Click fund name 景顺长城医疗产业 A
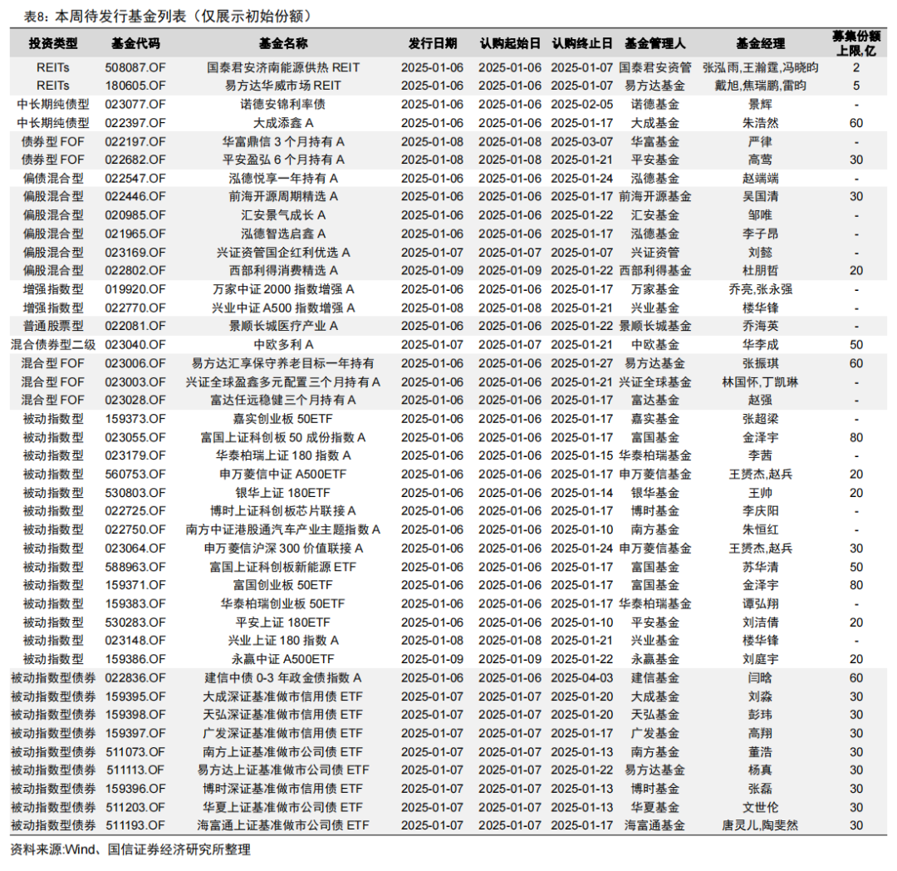 click(x=283, y=326)
